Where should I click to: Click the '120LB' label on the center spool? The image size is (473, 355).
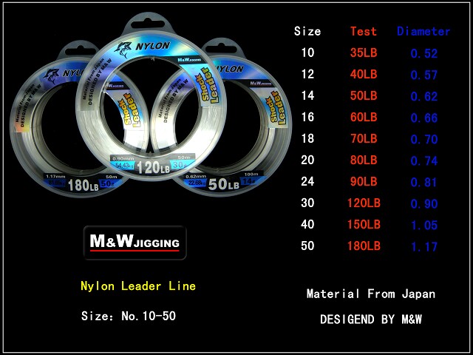[153, 168]
